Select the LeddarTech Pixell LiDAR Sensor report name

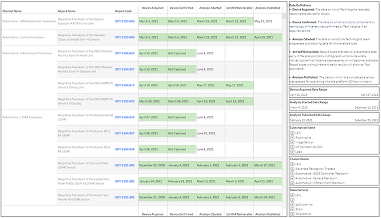tap(84, 181)
